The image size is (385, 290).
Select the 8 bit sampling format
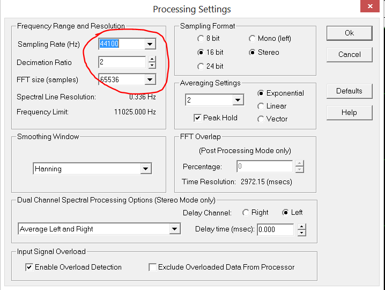(201, 39)
